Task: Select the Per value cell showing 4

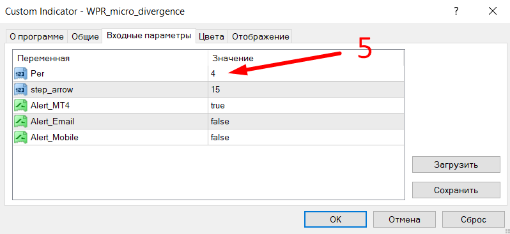Action: click(x=306, y=74)
